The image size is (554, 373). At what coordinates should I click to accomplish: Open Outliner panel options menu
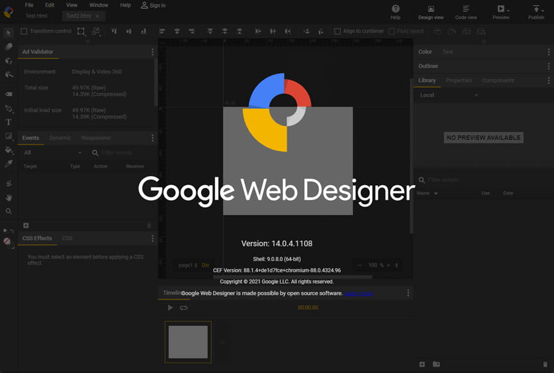[548, 66]
